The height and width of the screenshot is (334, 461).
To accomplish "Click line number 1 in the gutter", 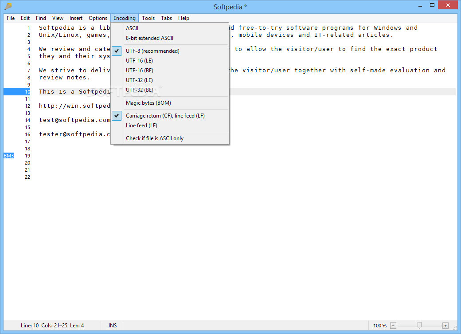I will (29, 28).
